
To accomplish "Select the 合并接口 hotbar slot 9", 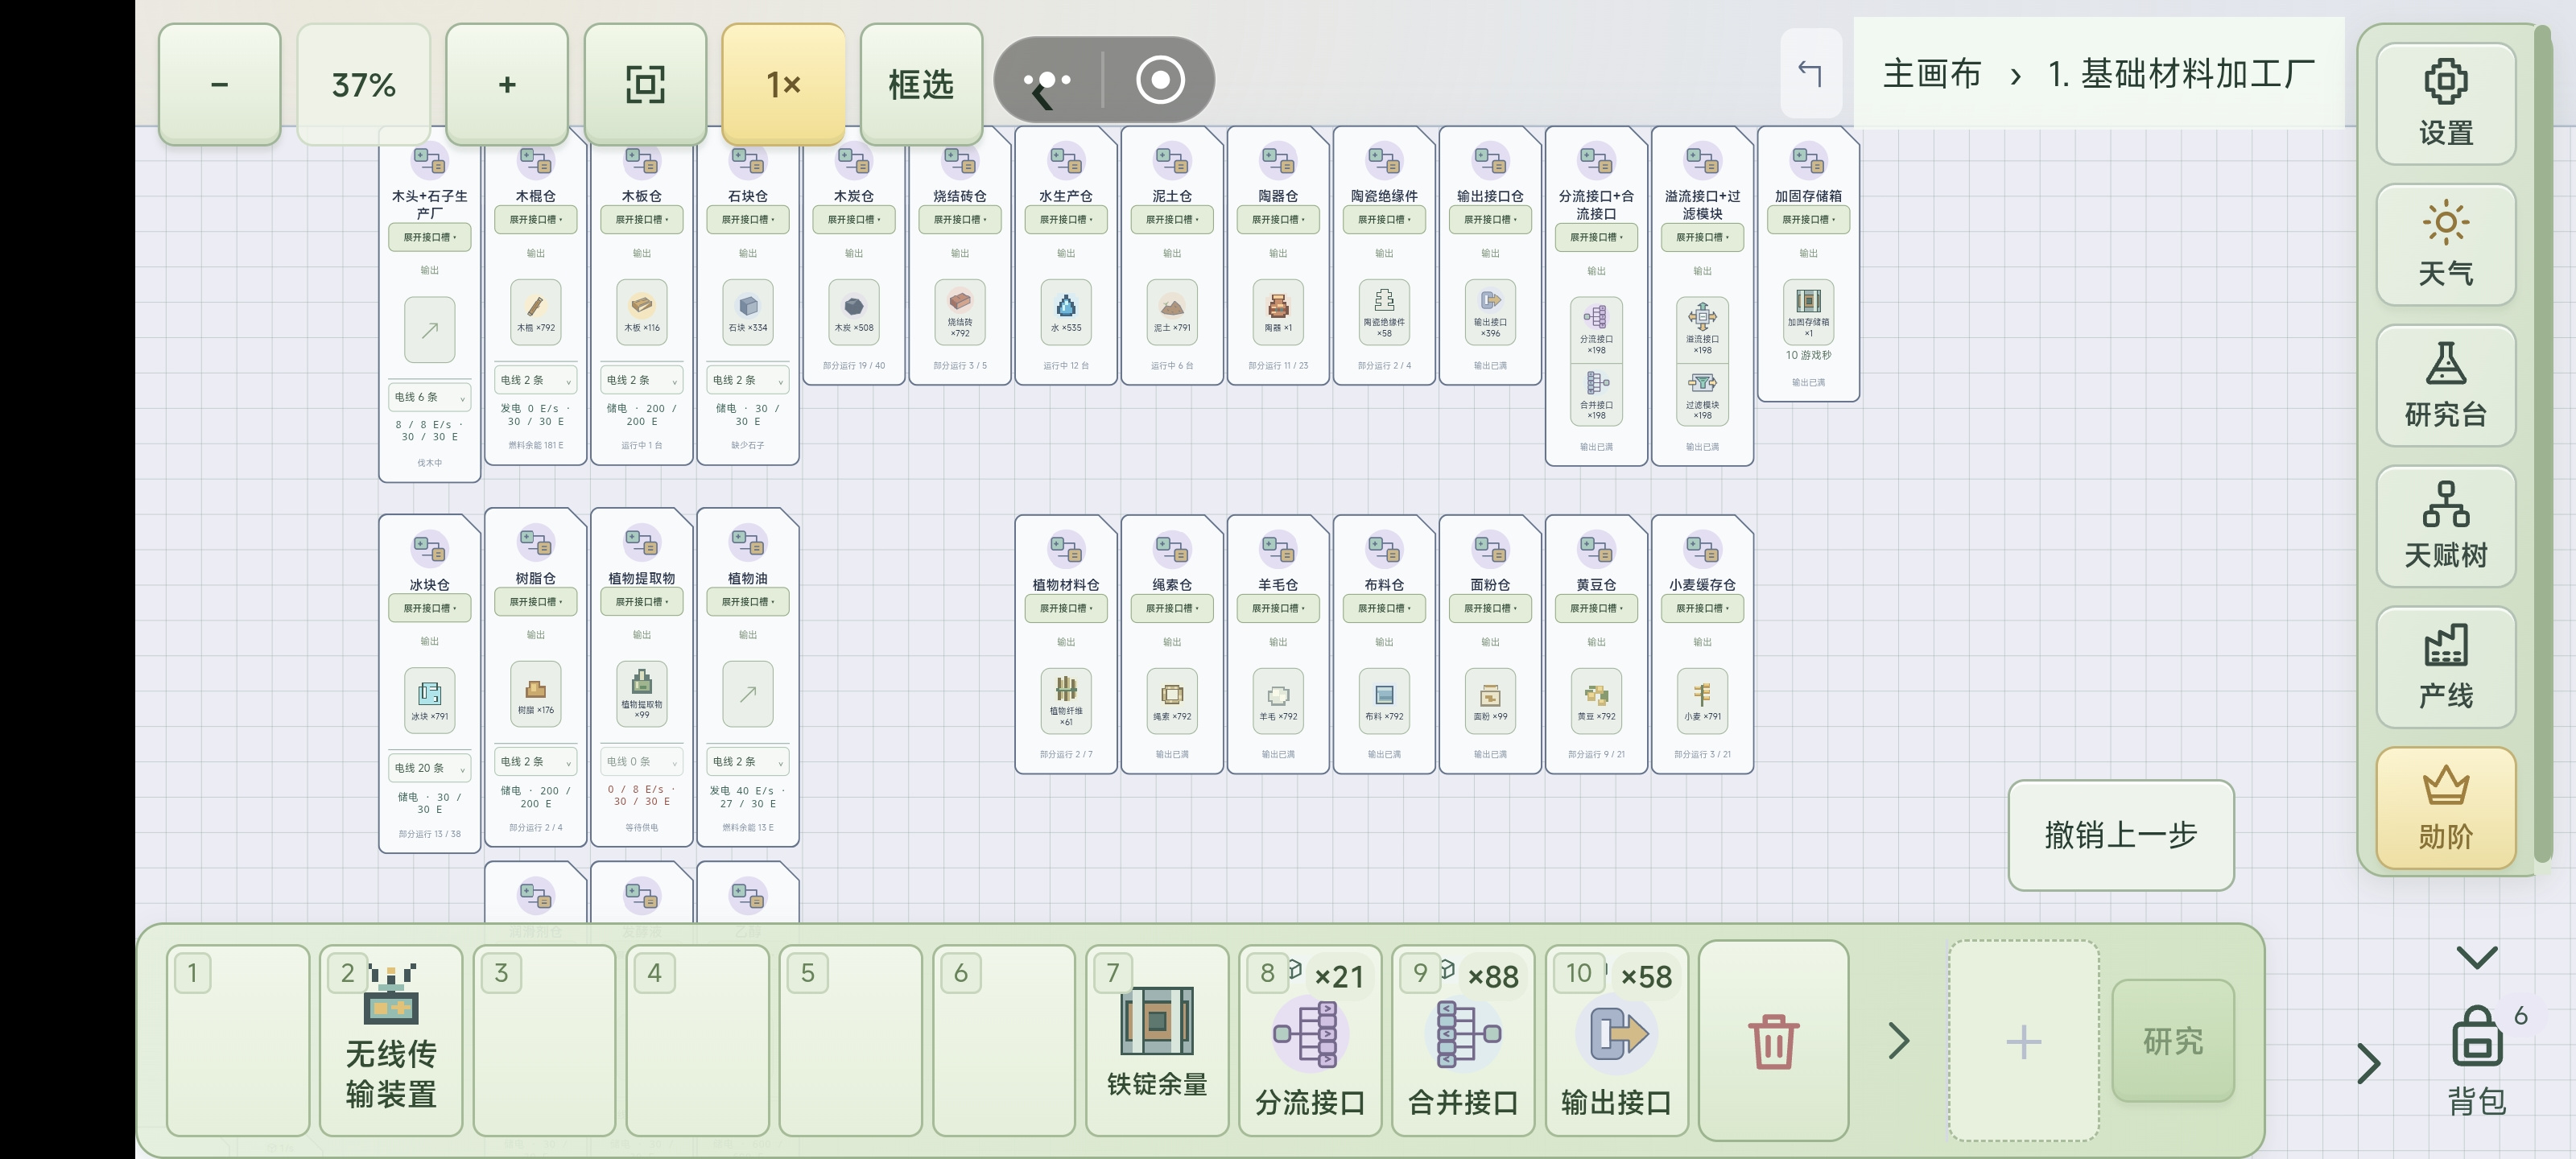I will pos(1463,1040).
